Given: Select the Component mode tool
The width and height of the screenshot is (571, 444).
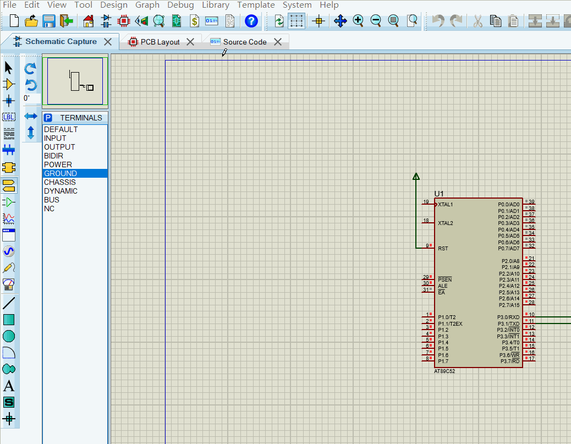Looking at the screenshot, I should [x=9, y=84].
